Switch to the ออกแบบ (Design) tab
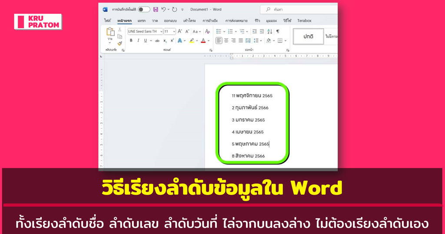This screenshot has width=445, height=234. point(170,21)
